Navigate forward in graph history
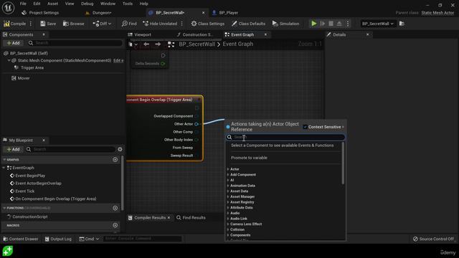 158,44
